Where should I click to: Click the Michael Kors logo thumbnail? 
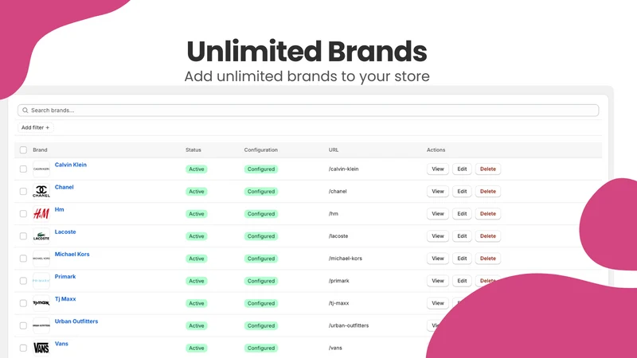(41, 258)
